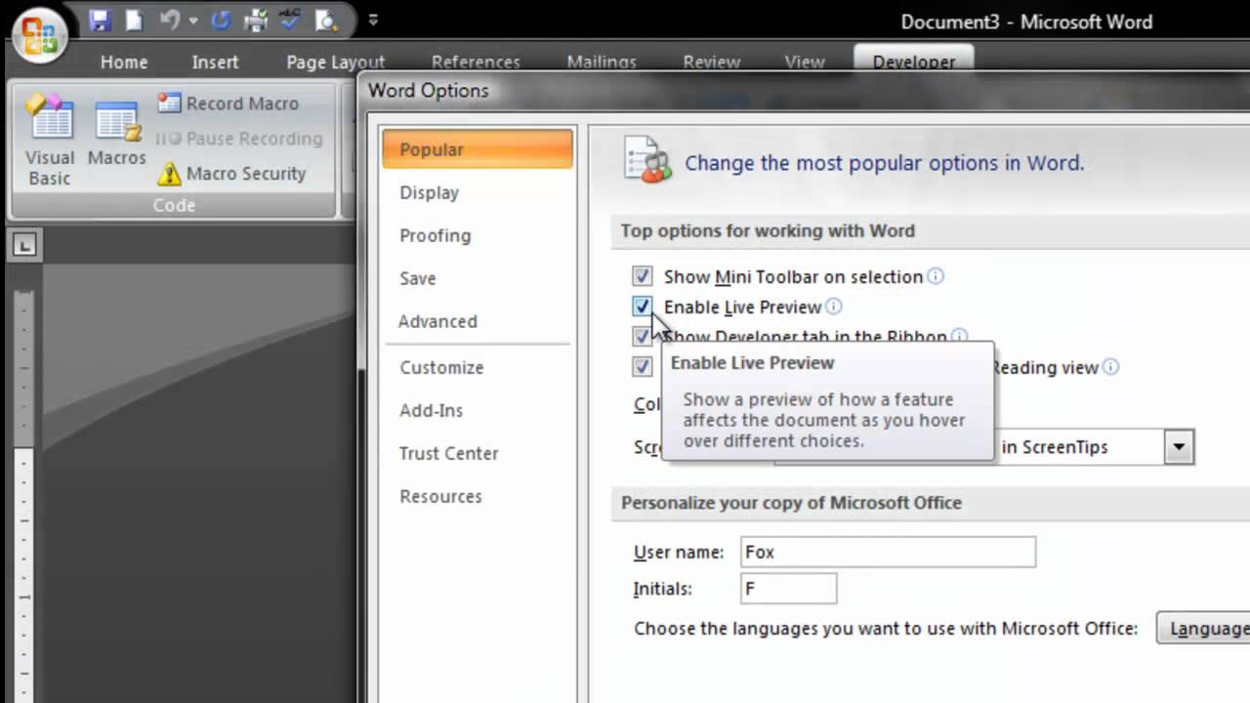Toggle Show Developer tab in the Ribbon checkbox
1250x703 pixels.
(642, 337)
